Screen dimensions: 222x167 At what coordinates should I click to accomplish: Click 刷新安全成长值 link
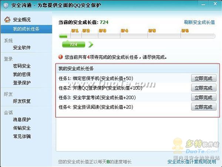(x=199, y=22)
